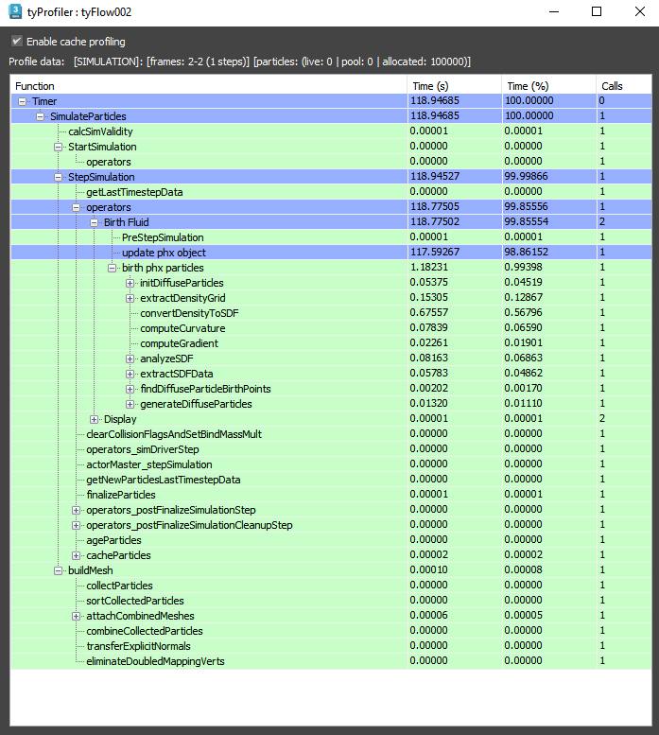This screenshot has width=659, height=735.
Task: Expand the initDiffuseParticles node
Action: click(x=130, y=283)
